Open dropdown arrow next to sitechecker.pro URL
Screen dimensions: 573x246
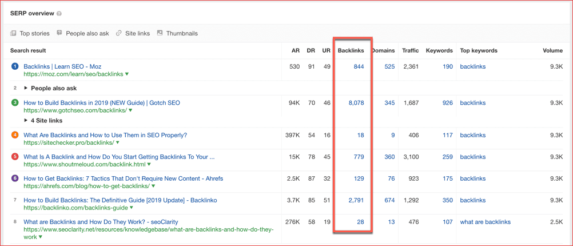[x=118, y=143]
